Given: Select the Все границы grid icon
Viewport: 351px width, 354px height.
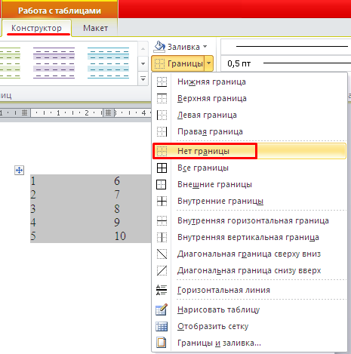Looking at the screenshot, I should [x=162, y=168].
